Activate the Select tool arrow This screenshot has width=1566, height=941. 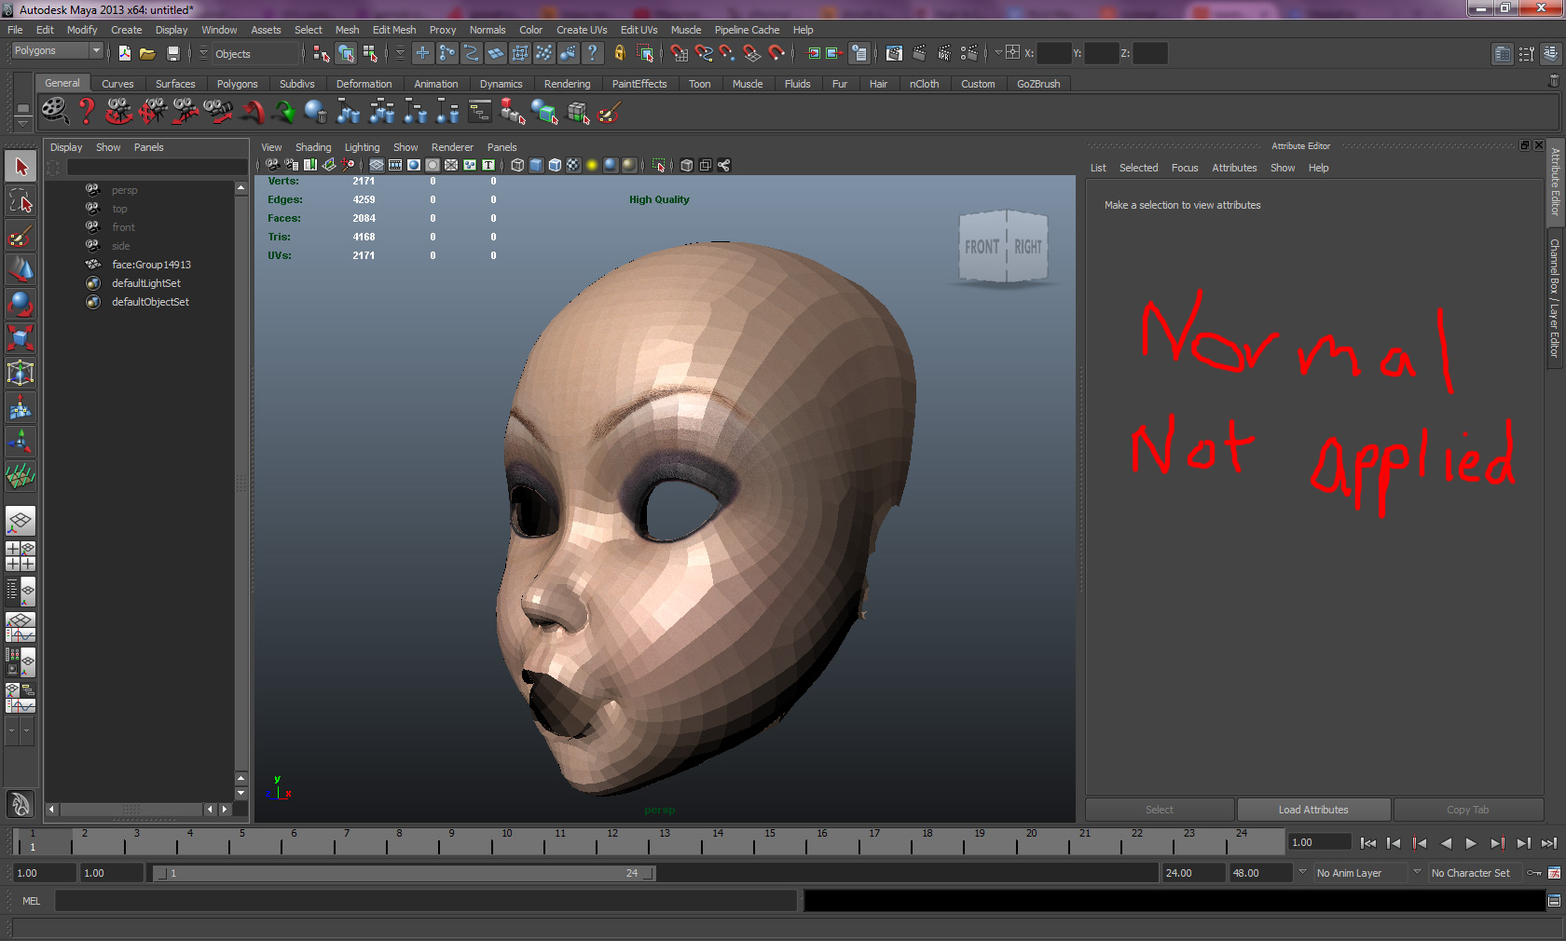[x=21, y=167]
